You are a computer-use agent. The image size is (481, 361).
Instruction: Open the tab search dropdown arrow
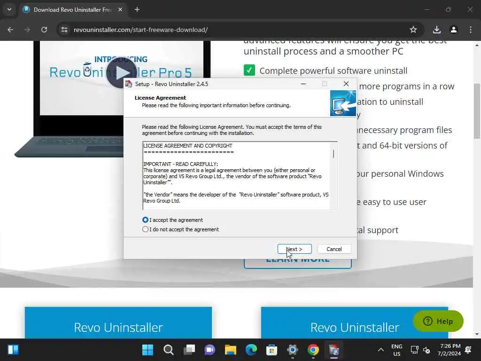(9, 9)
